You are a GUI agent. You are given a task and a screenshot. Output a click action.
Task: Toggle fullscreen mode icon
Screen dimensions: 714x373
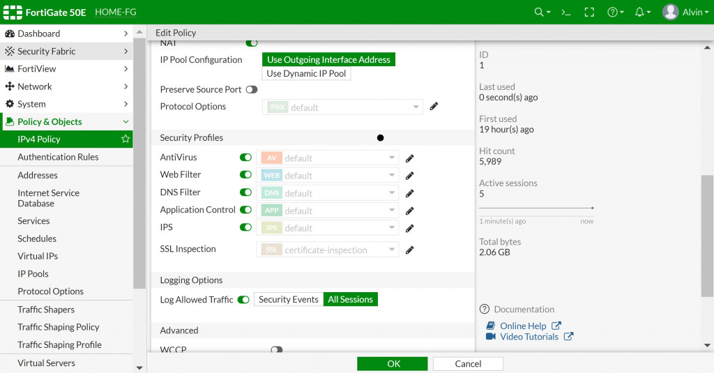pyautogui.click(x=589, y=13)
